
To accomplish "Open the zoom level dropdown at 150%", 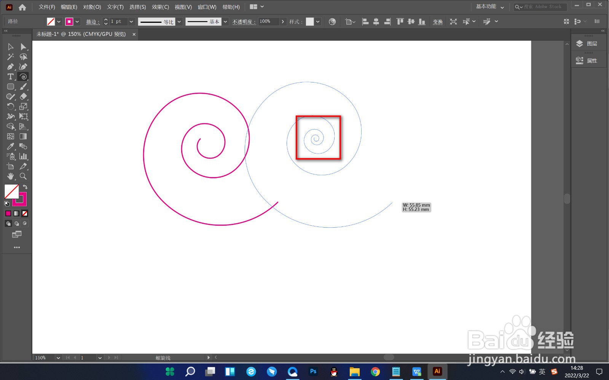I will 58,358.
